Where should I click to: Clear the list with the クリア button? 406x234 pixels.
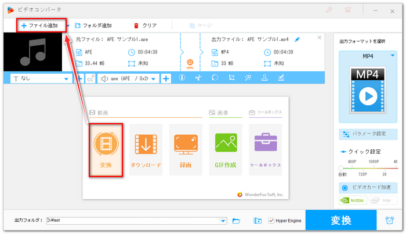pyautogui.click(x=145, y=26)
